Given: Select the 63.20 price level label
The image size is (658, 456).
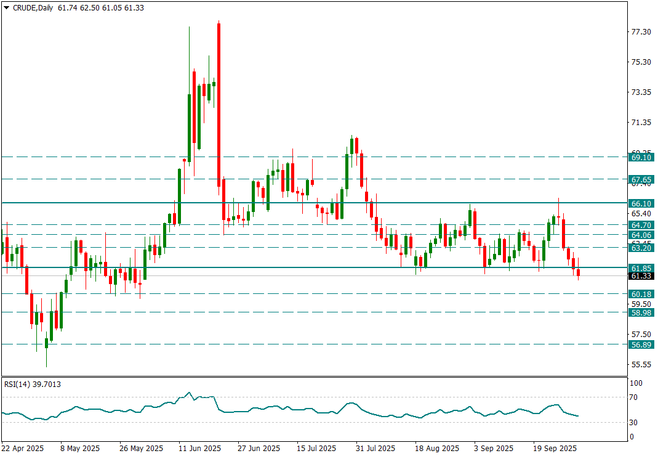Looking at the screenshot, I should click(x=641, y=248).
